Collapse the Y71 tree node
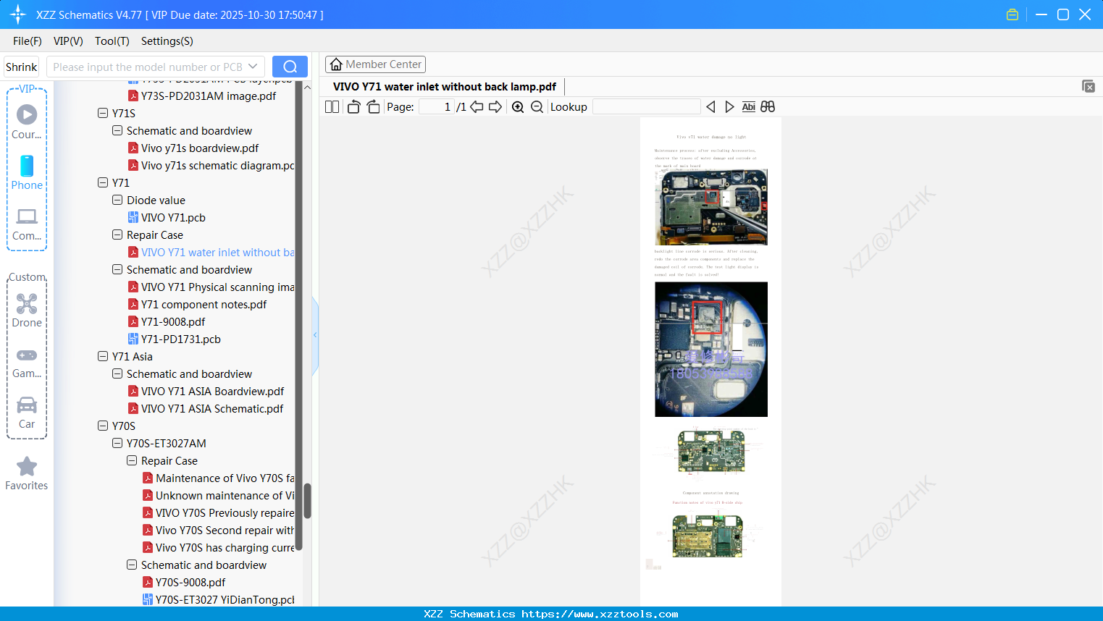 pyautogui.click(x=103, y=182)
